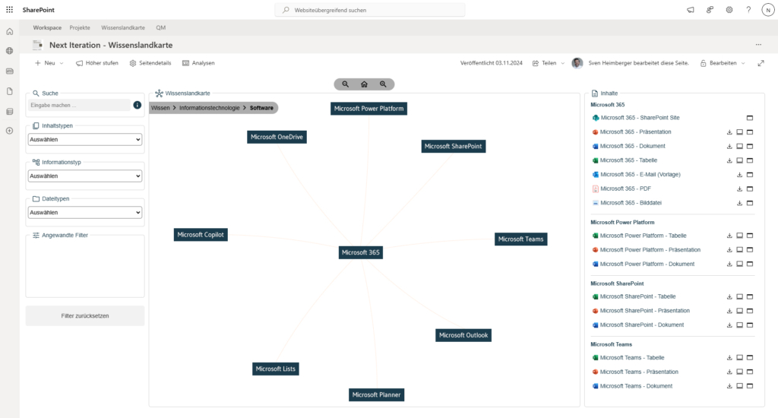Click the zoom out magnifier on the map
Image resolution: width=778 pixels, height=418 pixels.
(346, 84)
